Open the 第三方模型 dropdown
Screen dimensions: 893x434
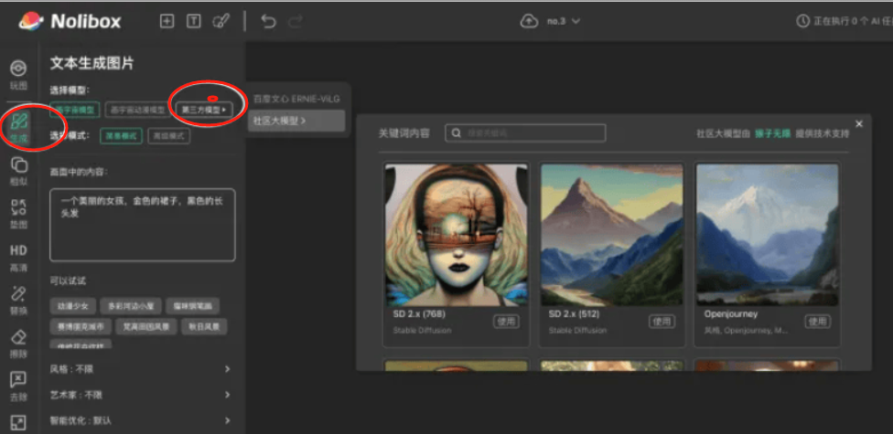(x=203, y=109)
